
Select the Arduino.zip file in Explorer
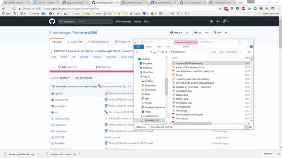(x=181, y=111)
